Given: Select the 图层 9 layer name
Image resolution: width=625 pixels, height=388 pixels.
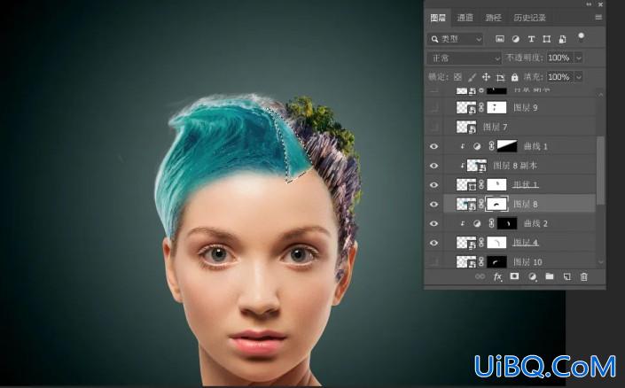Looking at the screenshot, I should point(526,107).
